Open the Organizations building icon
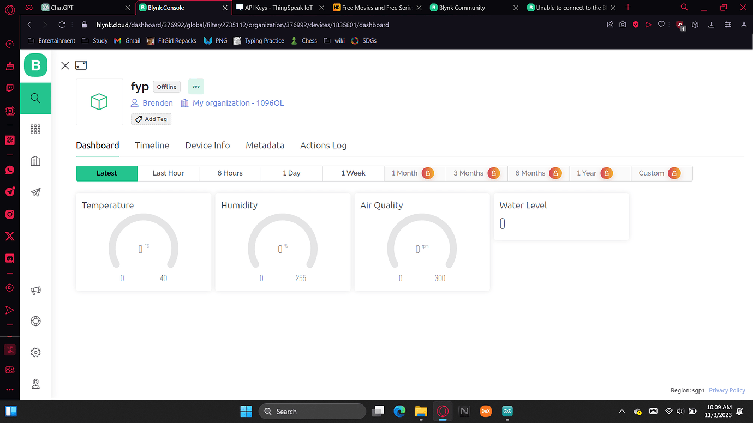753x423 pixels. (x=35, y=161)
